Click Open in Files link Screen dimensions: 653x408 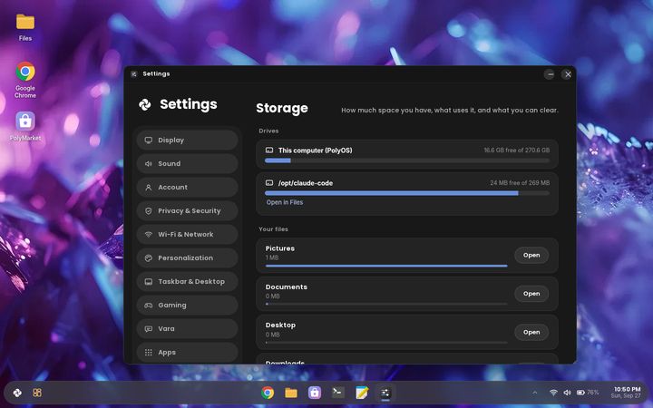285,202
